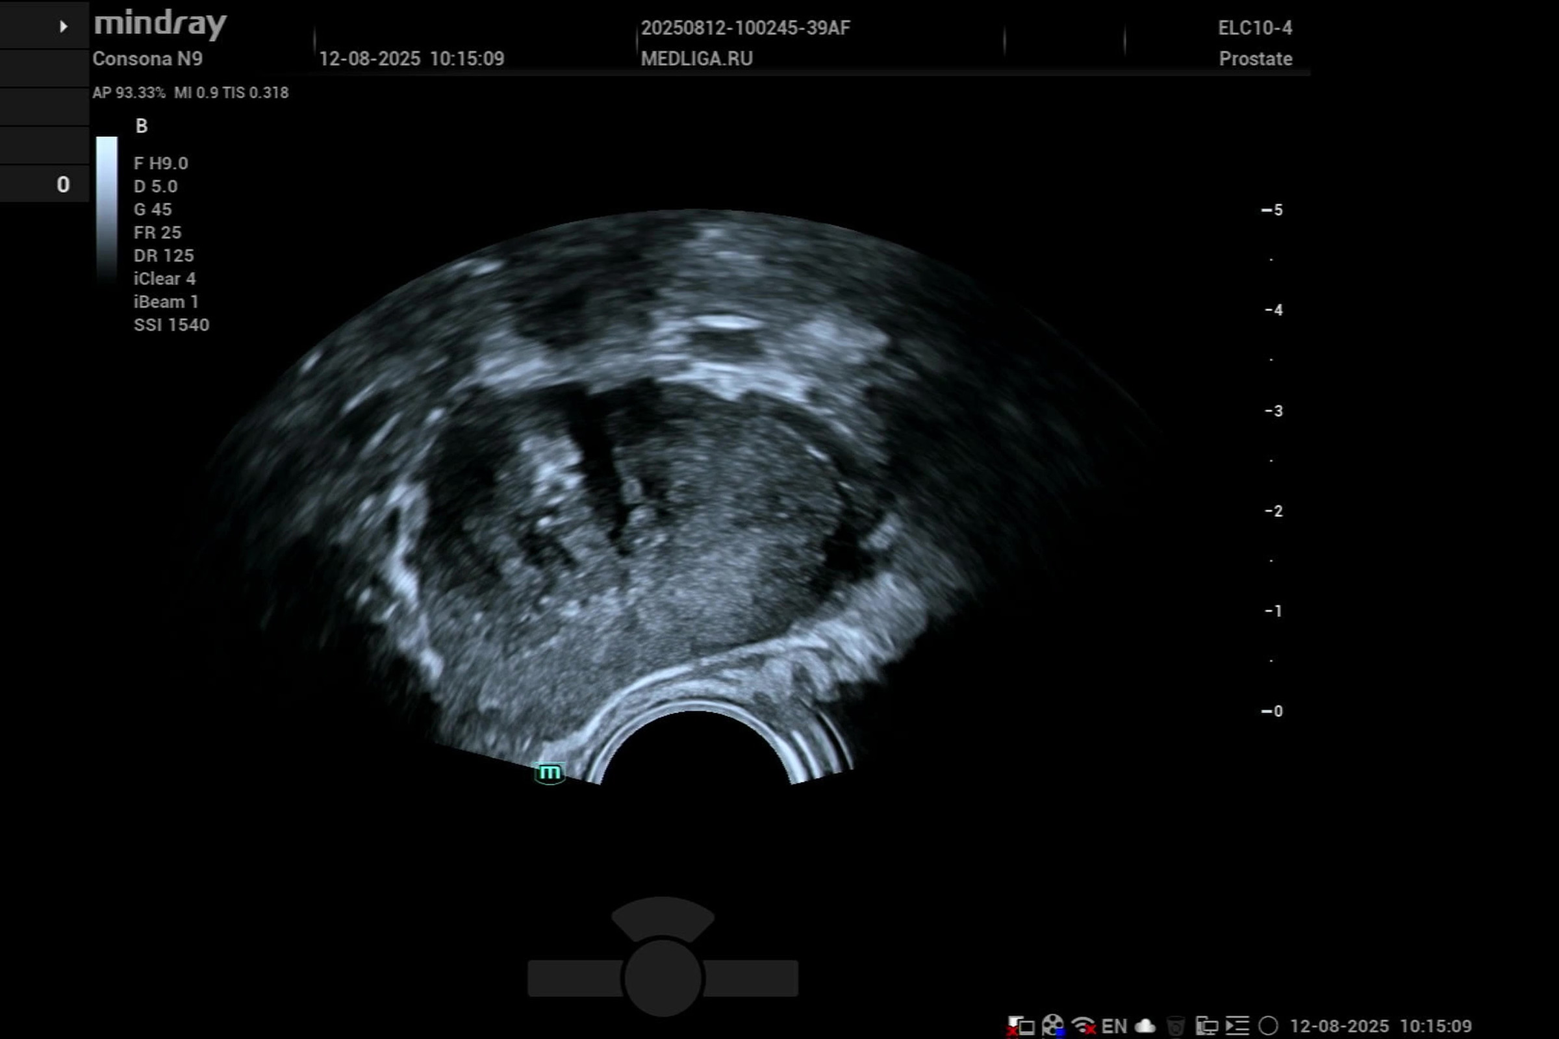This screenshot has width=1559, height=1039.
Task: Expand the left panel arrow
Action: pyautogui.click(x=63, y=27)
